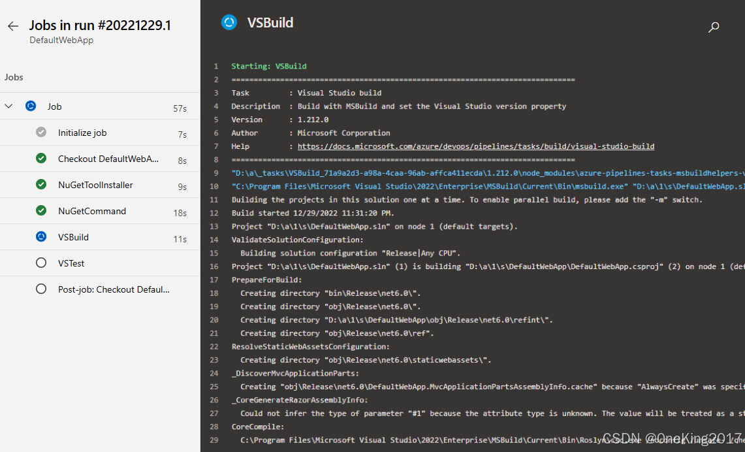Open the Post-job: Checkout Defaul... step
Image resolution: width=745 pixels, height=452 pixels.
100,289
